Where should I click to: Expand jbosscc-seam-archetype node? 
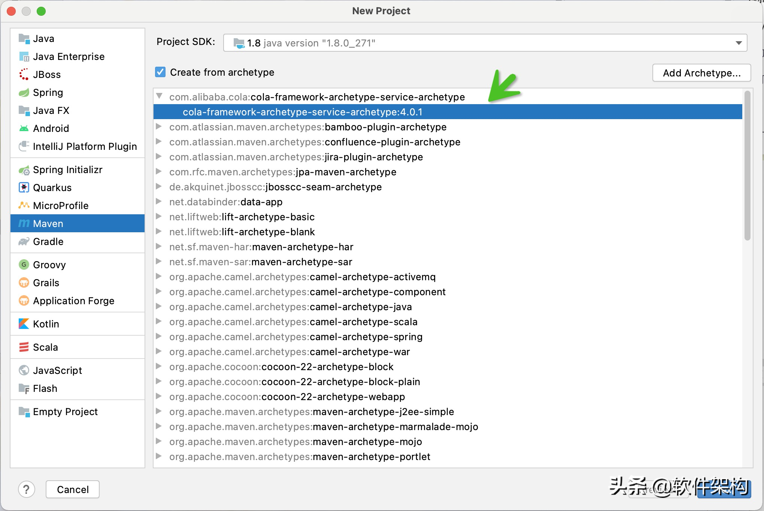159,187
